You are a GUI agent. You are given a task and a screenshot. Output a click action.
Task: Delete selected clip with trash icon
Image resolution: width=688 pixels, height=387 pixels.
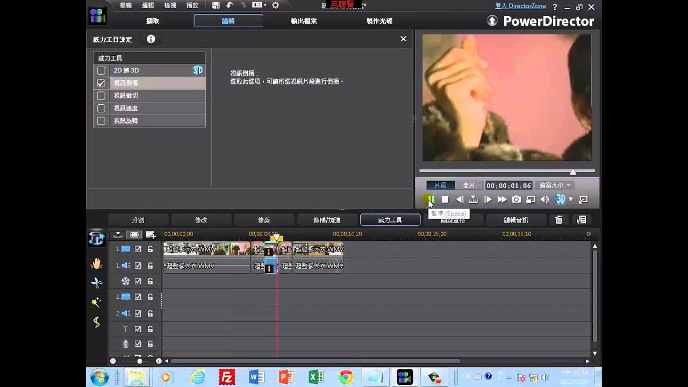click(x=559, y=220)
